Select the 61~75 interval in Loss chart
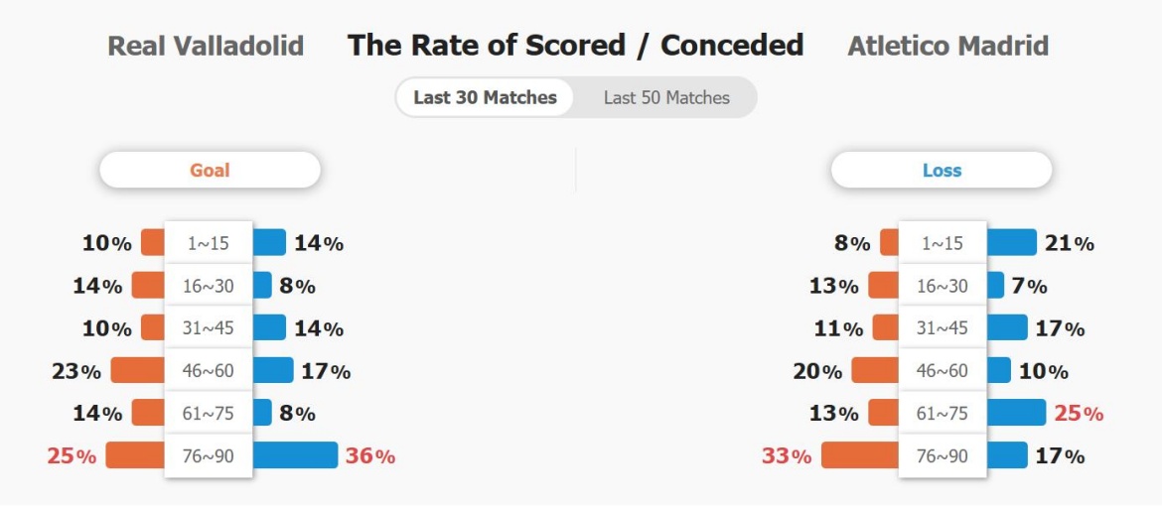This screenshot has width=1162, height=507. pos(942,413)
